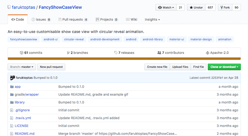The image size is (248, 136).
Task: Click 'Update README.md, gradle and example gif' message
Action: [93, 95]
